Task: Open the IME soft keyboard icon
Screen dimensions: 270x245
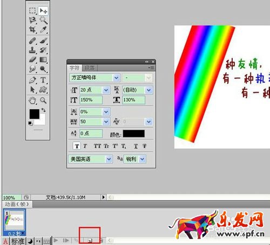Action: 46,241
